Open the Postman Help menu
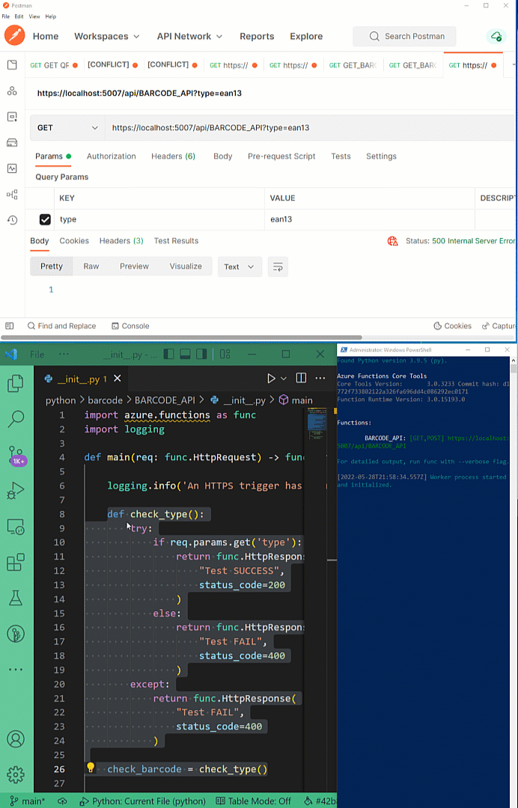Viewport: 518px width, 808px height. [50, 16]
